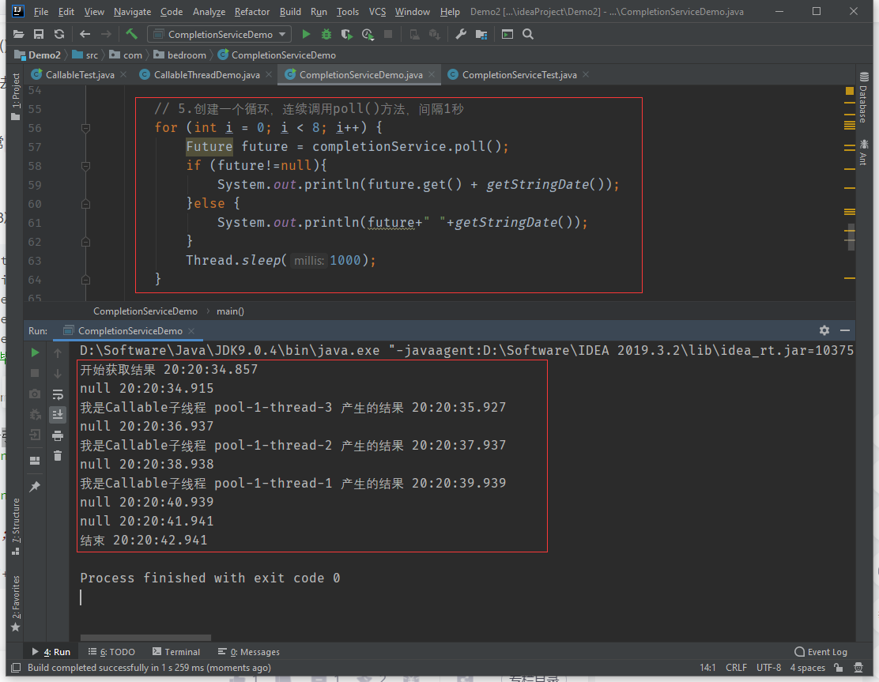The height and width of the screenshot is (682, 879).
Task: Click the Print console output icon
Action: pyautogui.click(x=57, y=435)
